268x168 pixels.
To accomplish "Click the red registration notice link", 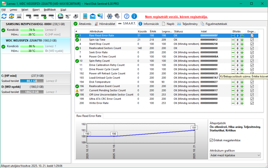I will pos(176,16).
